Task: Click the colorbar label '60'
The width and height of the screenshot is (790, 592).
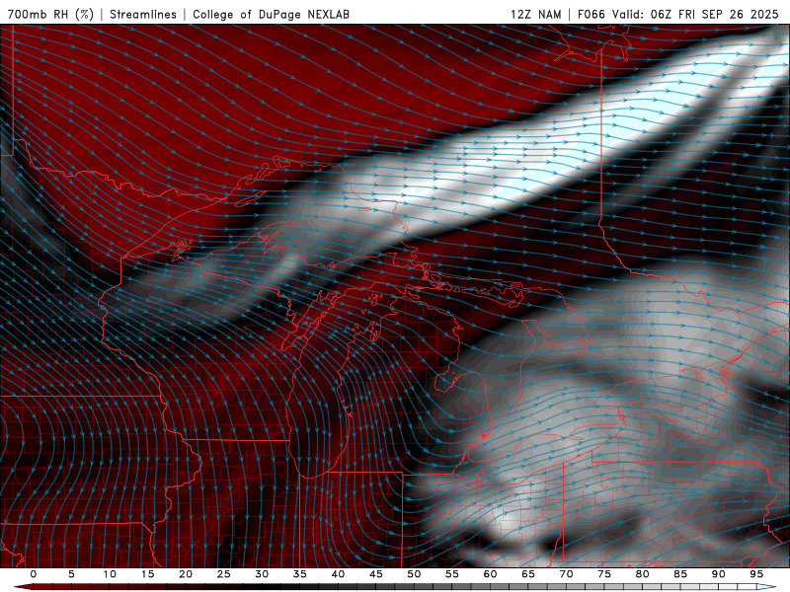Action: pos(490,574)
